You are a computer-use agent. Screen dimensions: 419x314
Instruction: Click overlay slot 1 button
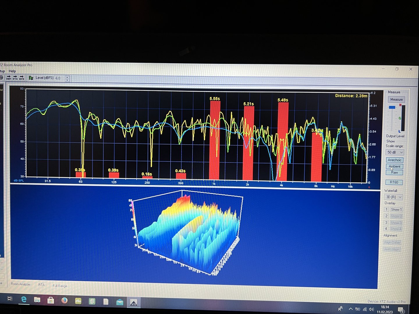pos(386,209)
